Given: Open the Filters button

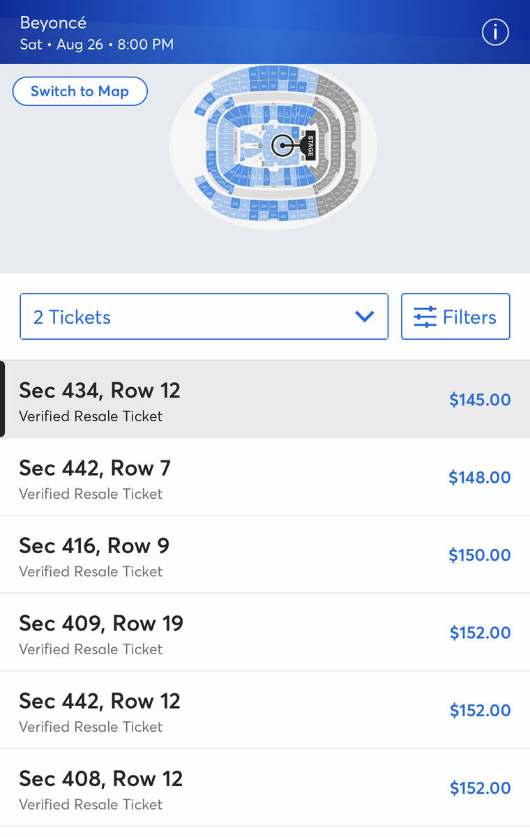Looking at the screenshot, I should click(455, 317).
